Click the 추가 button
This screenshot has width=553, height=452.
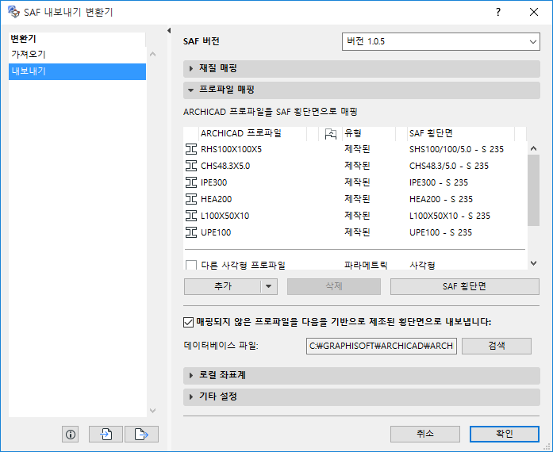(222, 286)
